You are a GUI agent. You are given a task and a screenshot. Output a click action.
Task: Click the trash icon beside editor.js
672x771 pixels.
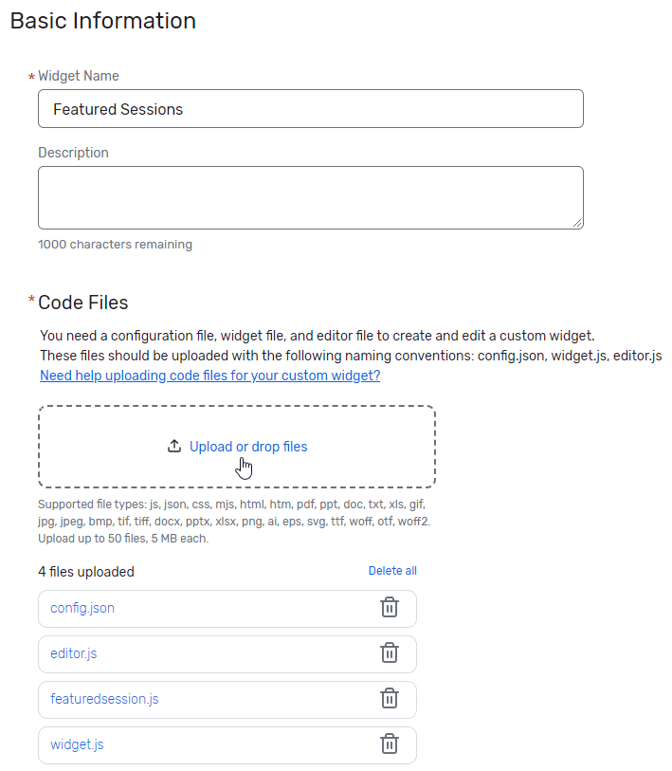390,653
